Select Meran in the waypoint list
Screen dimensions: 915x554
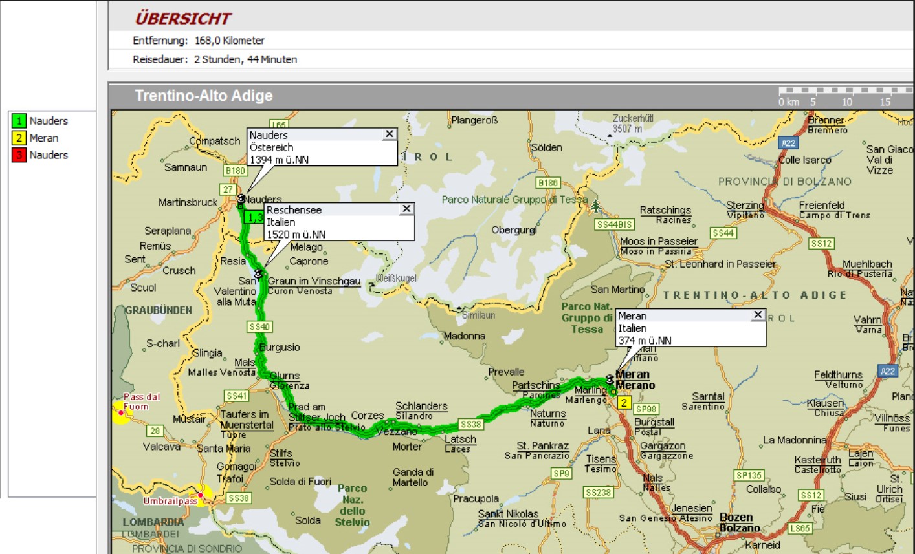(44, 138)
